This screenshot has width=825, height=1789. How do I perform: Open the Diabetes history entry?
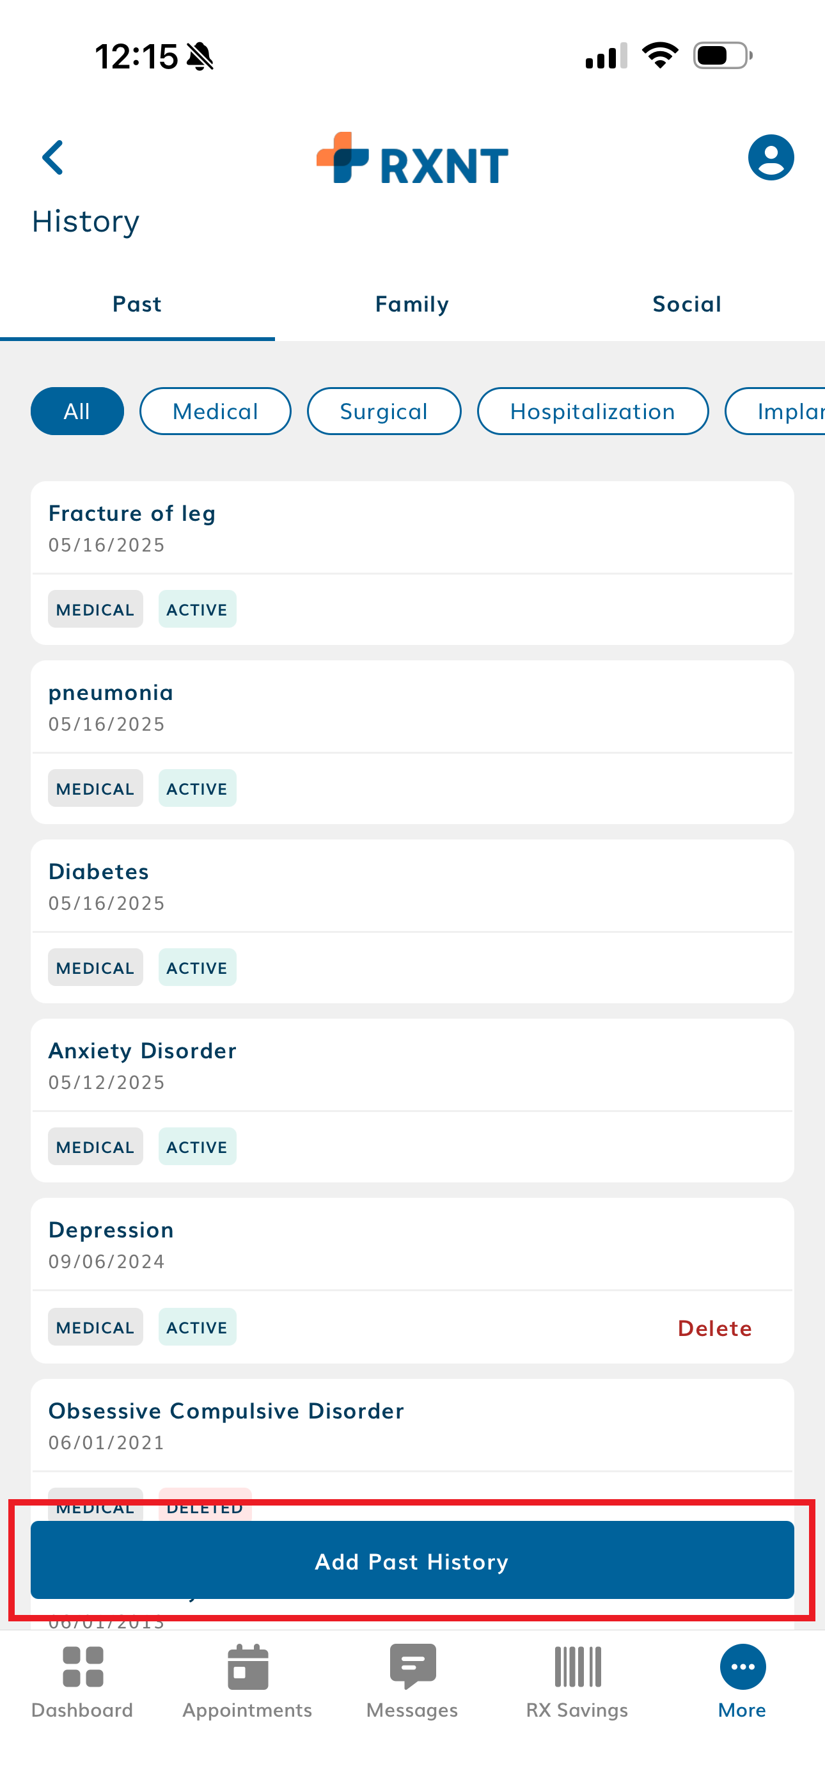tap(412, 886)
